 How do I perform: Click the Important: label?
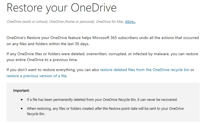click(21, 91)
